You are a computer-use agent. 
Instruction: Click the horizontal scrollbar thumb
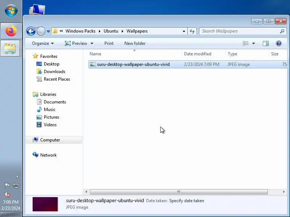(179, 192)
